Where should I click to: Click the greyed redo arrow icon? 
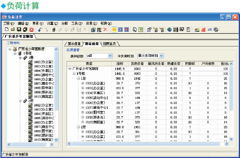46,30
